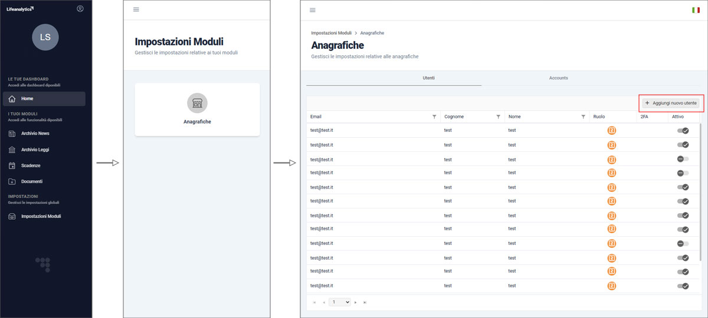The image size is (708, 318).
Task: Click the Ruolo column header
Action: tap(599, 117)
